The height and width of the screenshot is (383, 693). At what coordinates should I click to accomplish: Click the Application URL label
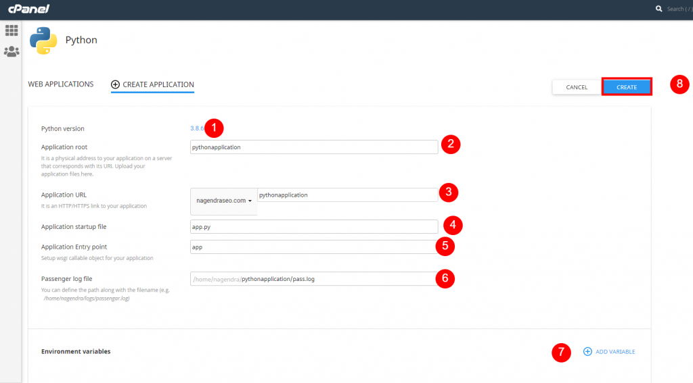[x=64, y=195]
